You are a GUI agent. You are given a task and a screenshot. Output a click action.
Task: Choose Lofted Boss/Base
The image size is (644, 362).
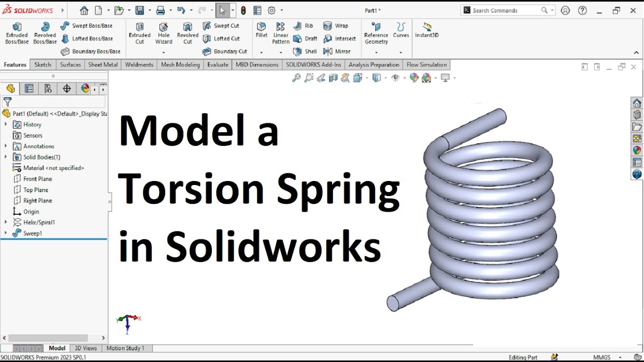(x=87, y=39)
